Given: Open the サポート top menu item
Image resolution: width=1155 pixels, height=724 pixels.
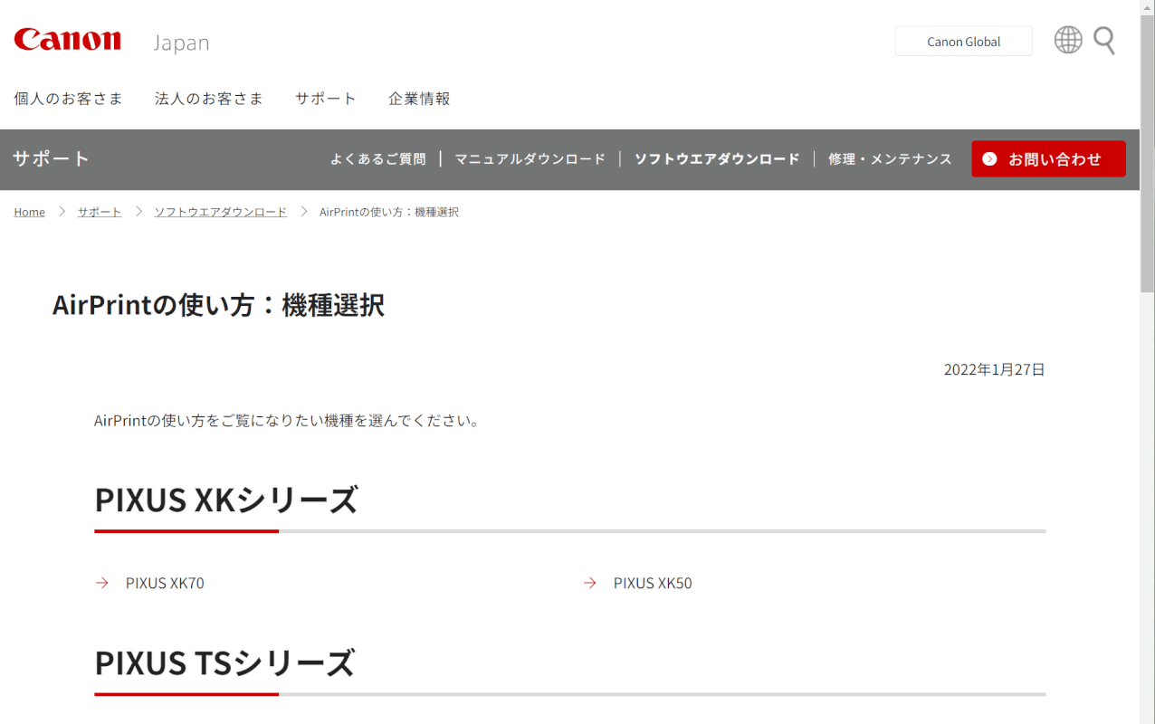Looking at the screenshot, I should [x=326, y=99].
